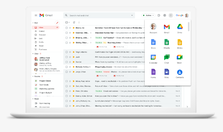Click the side panel chevron arrow at bottom right
Image resolution: width=223 pixels, height=132 pixels.
(187, 107)
